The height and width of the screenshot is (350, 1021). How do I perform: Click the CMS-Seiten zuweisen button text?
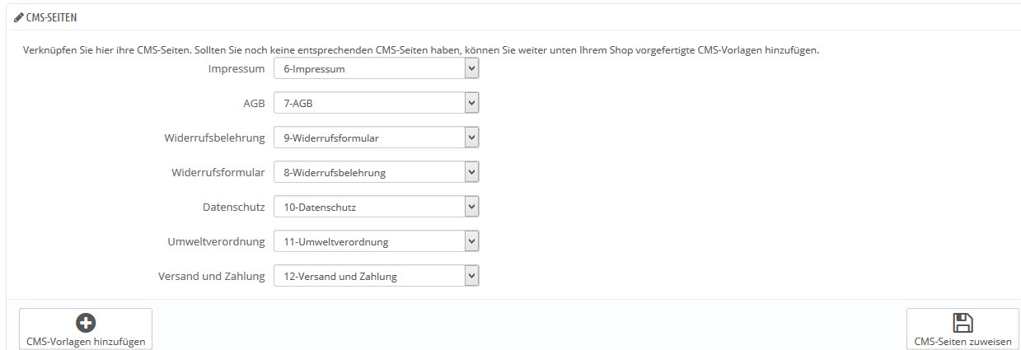click(962, 341)
